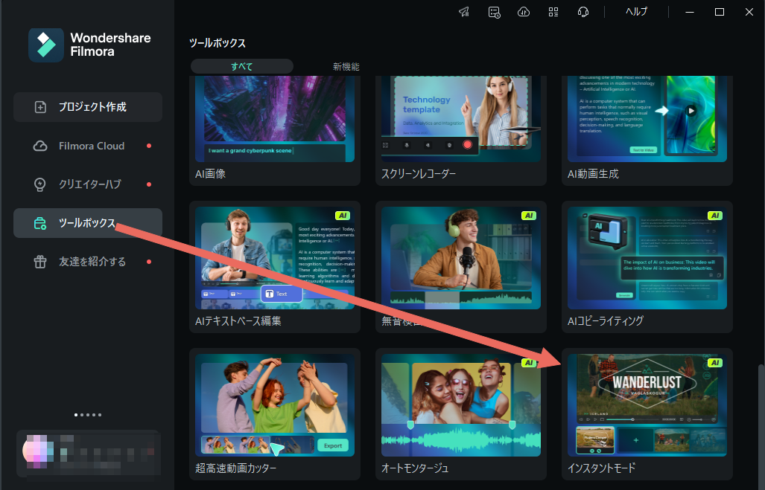Open 友達を紹介する in the sidebar

coord(88,262)
